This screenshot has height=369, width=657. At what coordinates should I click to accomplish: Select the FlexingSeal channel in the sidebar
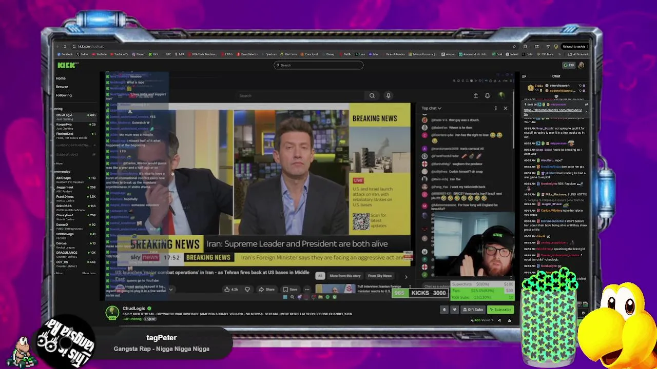point(75,135)
